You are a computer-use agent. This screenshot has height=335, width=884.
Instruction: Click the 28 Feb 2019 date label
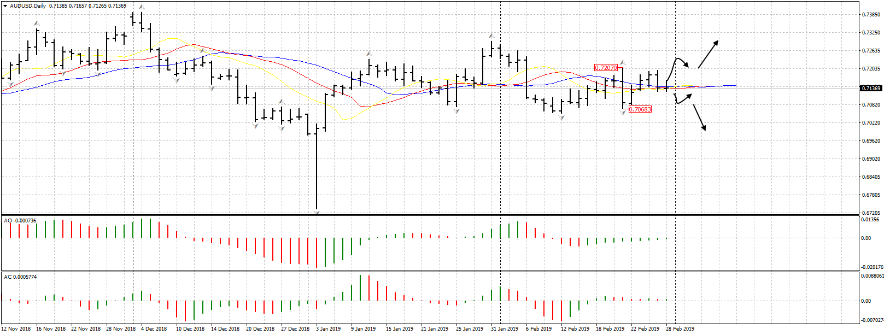pos(680,329)
